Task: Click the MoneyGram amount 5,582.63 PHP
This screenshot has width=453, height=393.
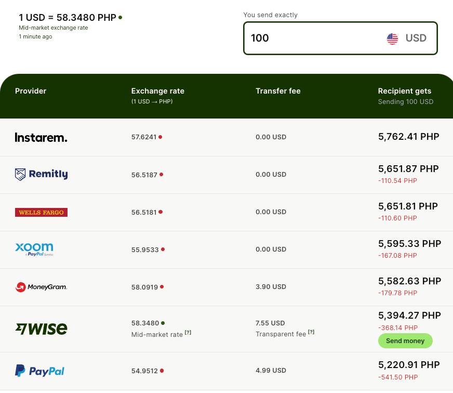Action: point(410,281)
